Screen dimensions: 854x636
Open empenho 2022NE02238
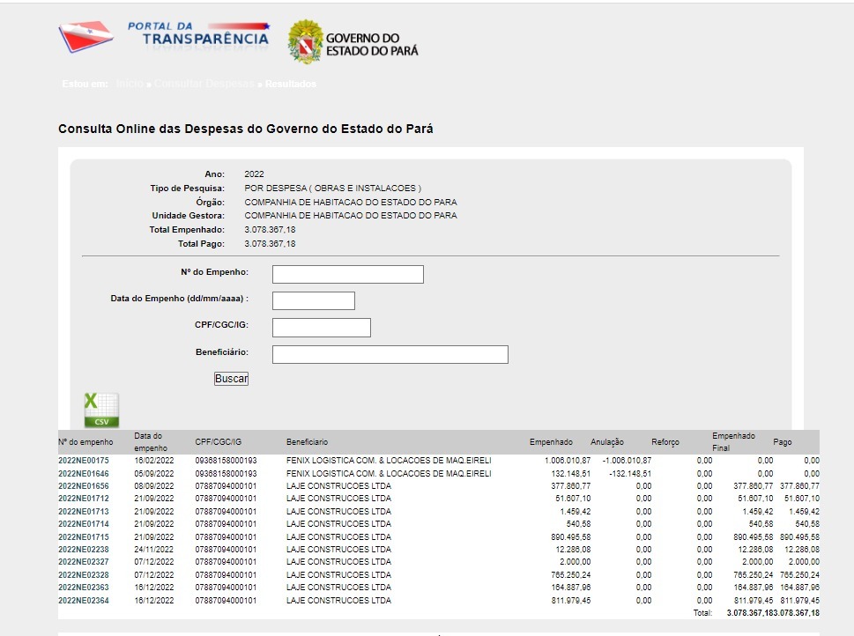point(84,550)
